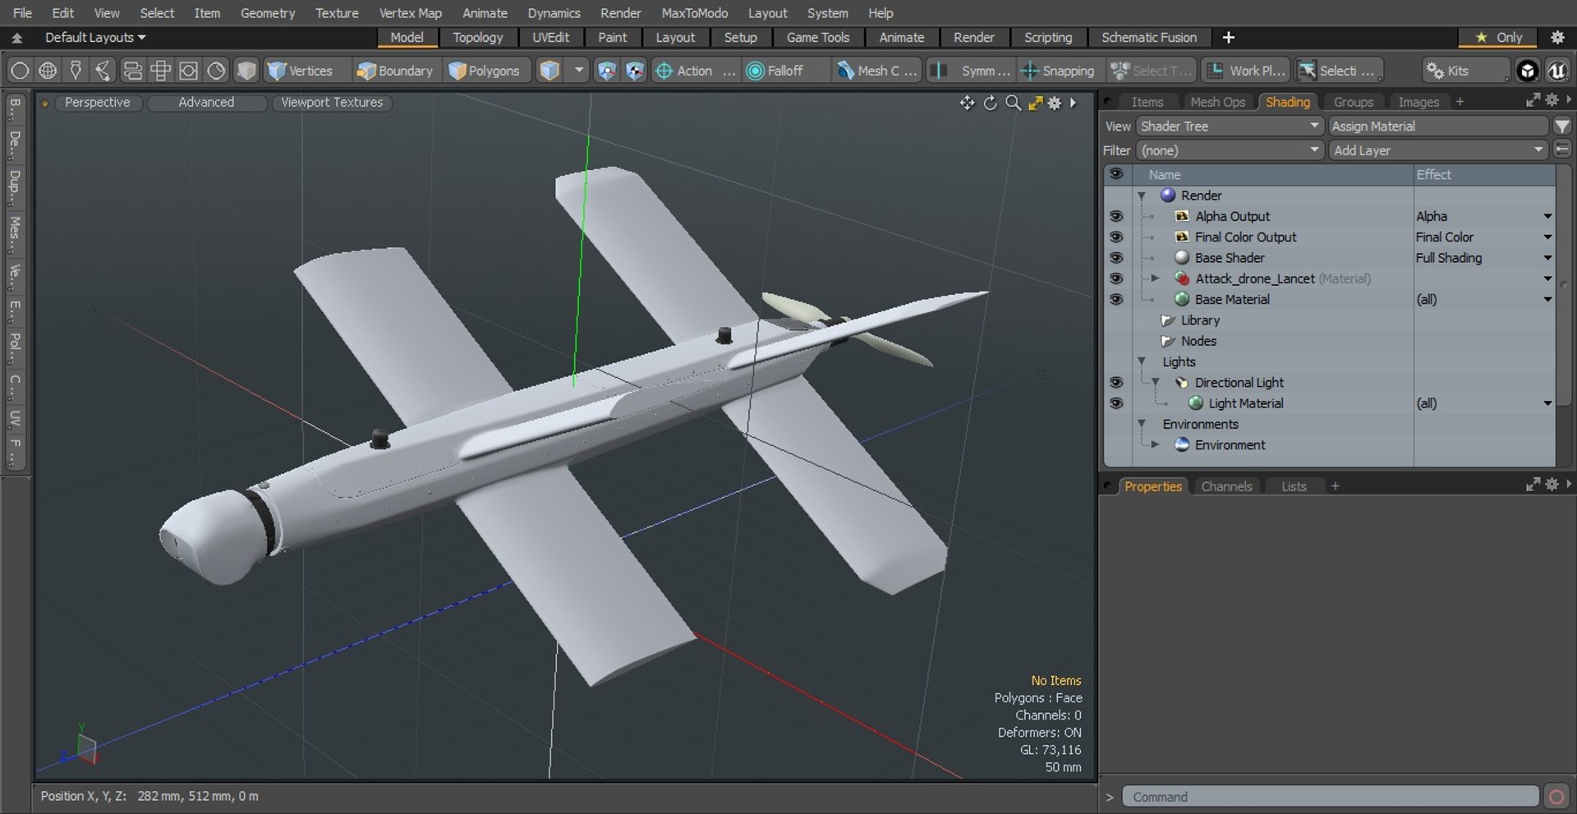Click the Snapping button
Viewport: 1577px width, 814px height.
(1058, 71)
